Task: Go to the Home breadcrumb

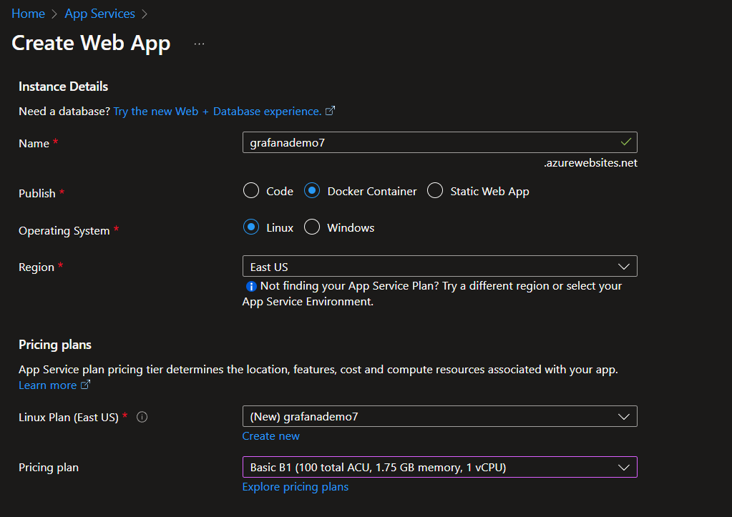Action: coord(28,14)
